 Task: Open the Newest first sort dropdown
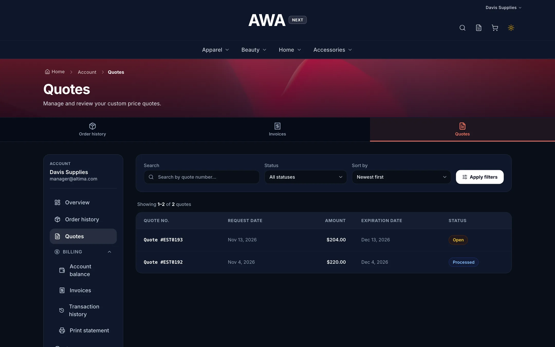coord(401,177)
